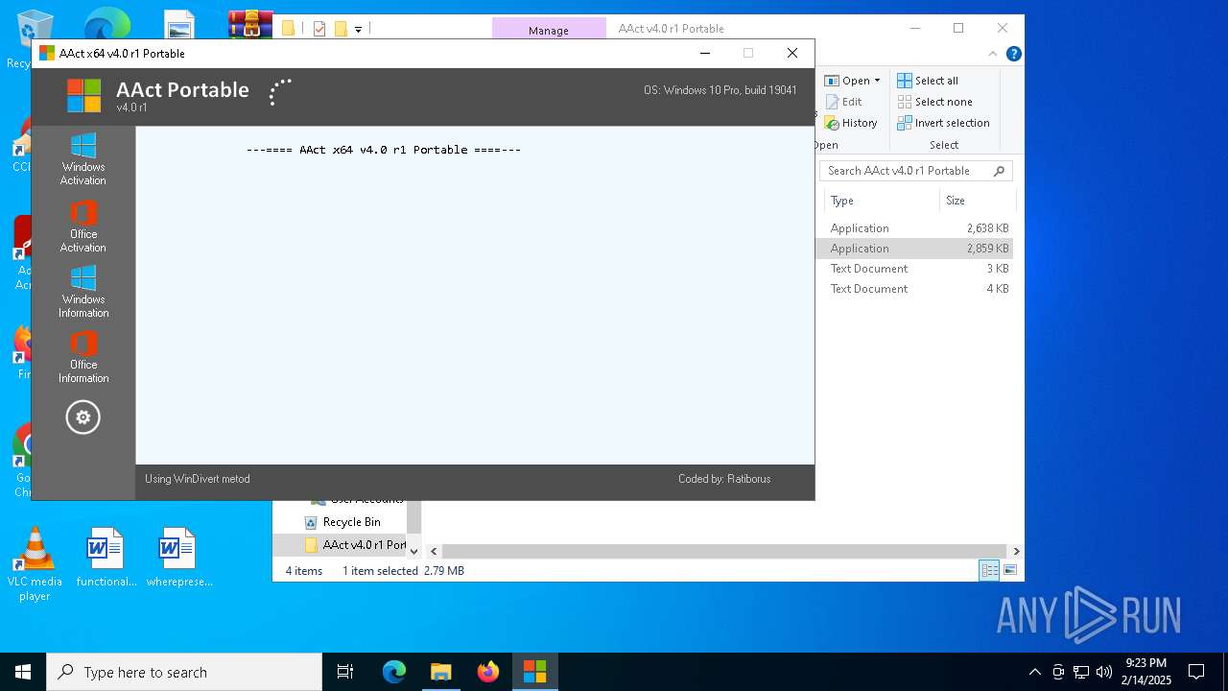
Task: Open Quick Access Toolbar customize dropdown
Action: click(358, 29)
